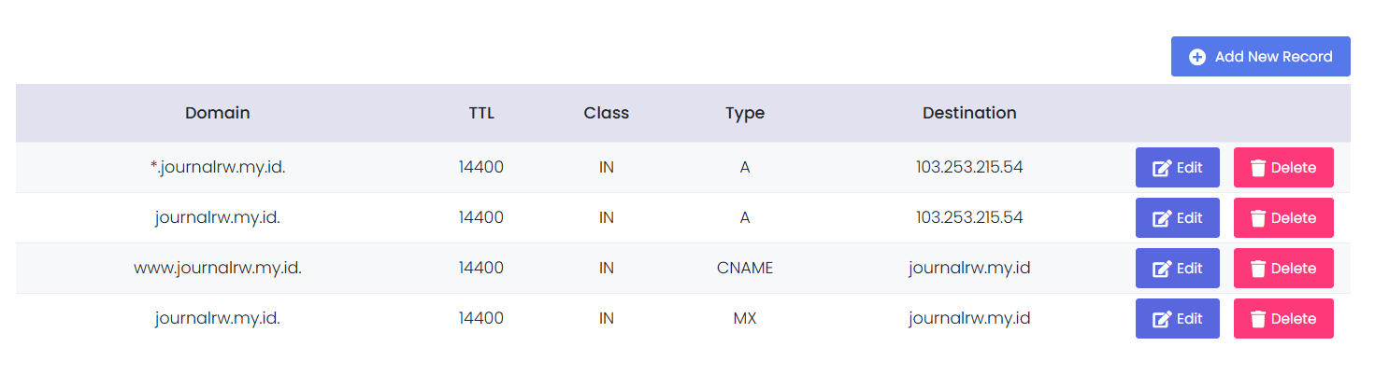Delete the www CNAME record
Screen dimensions: 1375x374
click(1283, 269)
